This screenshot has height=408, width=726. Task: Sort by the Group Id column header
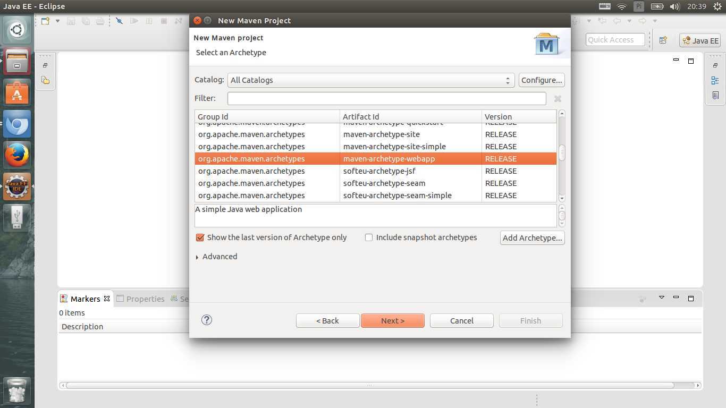(x=267, y=117)
